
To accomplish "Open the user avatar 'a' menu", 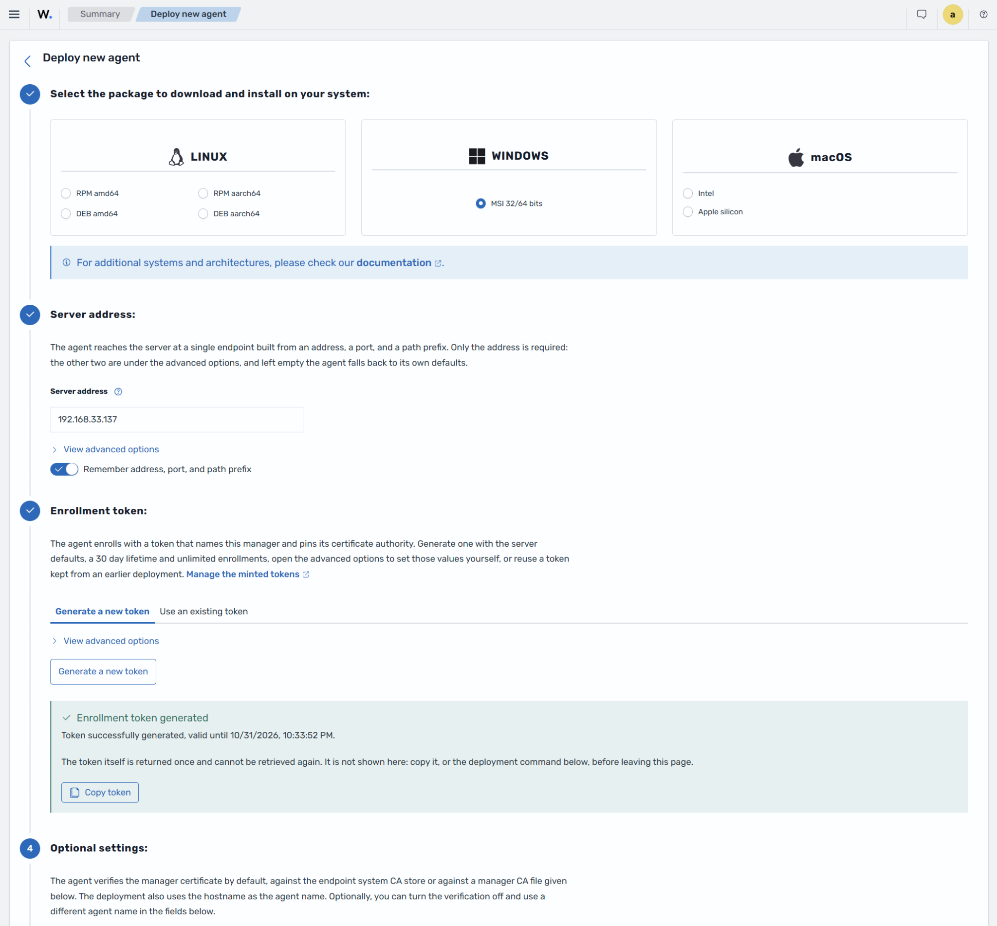I will 952,14.
